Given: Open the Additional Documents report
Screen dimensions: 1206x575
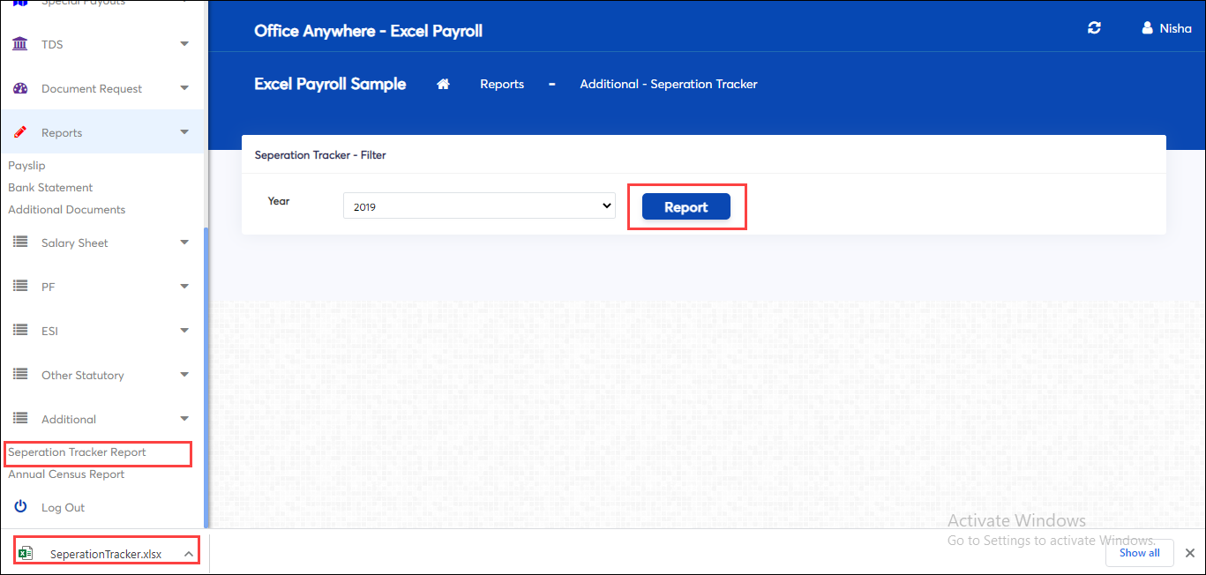Looking at the screenshot, I should click(x=67, y=210).
